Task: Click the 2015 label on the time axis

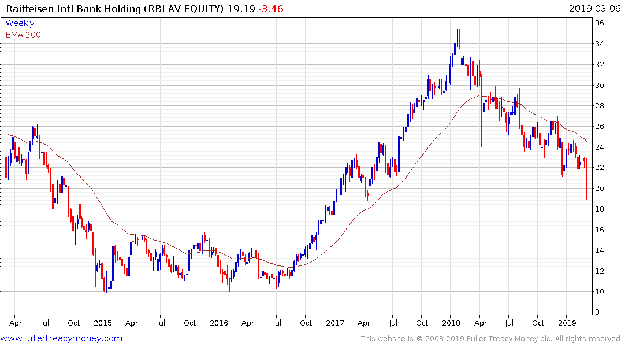Action: 103,323
